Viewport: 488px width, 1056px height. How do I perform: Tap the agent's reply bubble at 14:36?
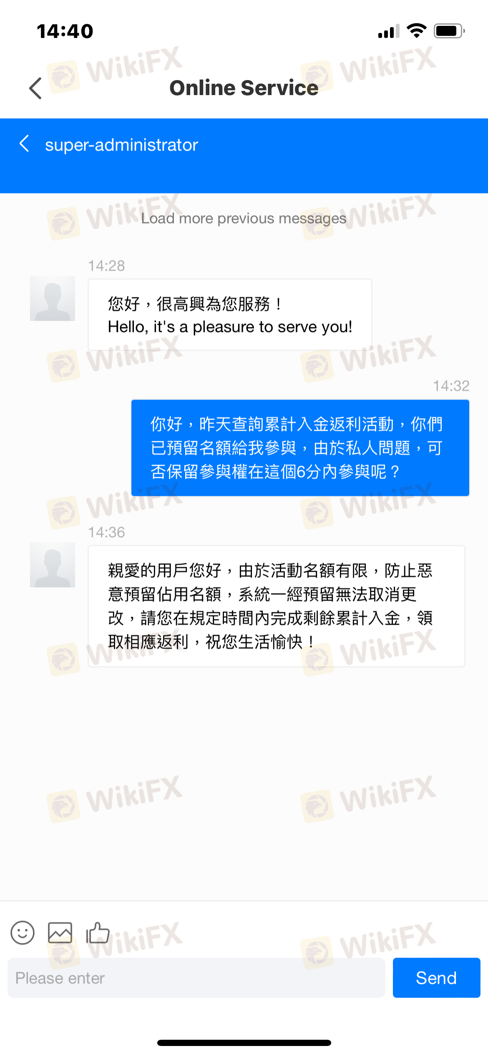pyautogui.click(x=277, y=606)
